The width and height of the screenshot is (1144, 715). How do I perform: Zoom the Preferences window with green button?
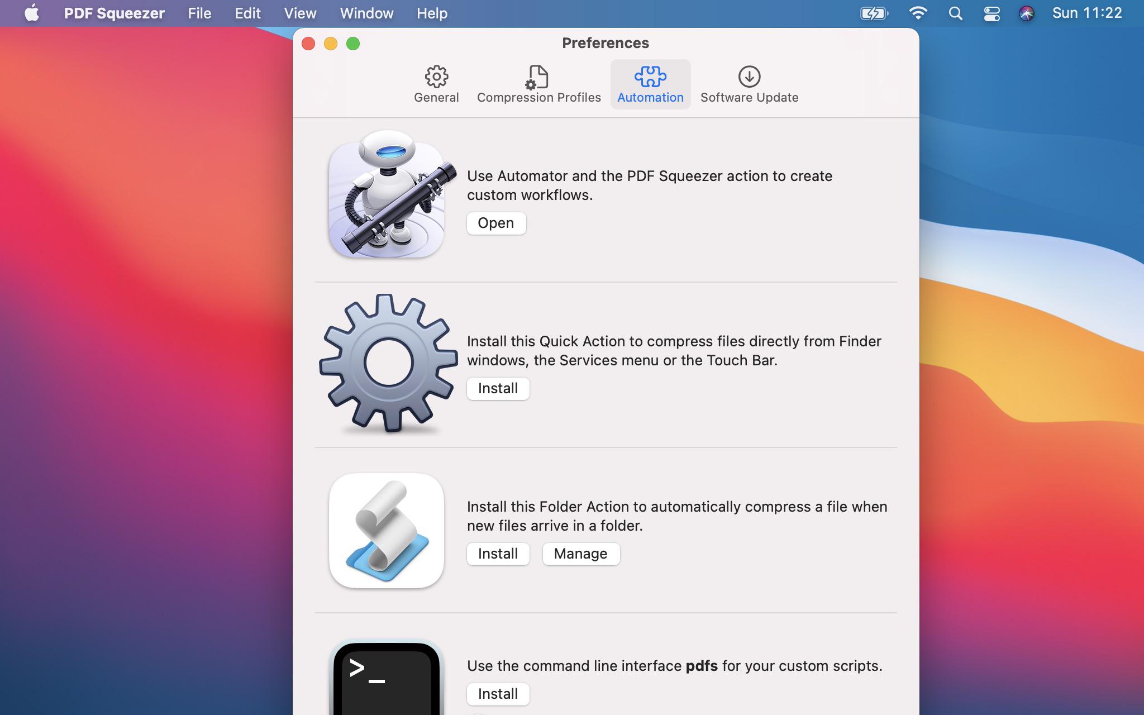353,44
